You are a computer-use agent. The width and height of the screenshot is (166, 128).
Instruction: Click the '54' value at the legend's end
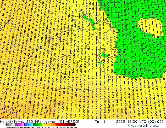76,127
